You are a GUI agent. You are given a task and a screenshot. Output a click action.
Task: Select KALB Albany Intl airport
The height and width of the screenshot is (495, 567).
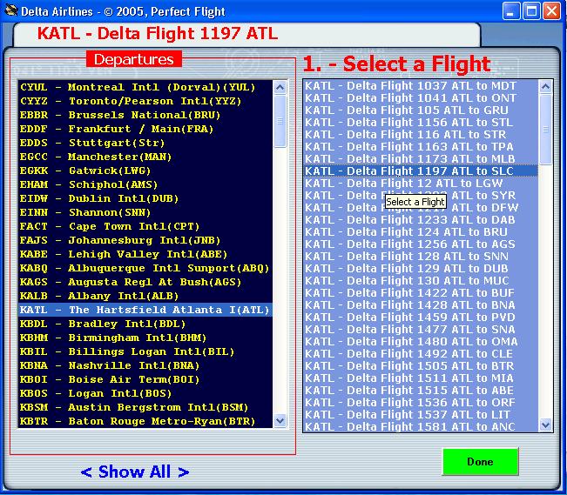click(x=145, y=296)
